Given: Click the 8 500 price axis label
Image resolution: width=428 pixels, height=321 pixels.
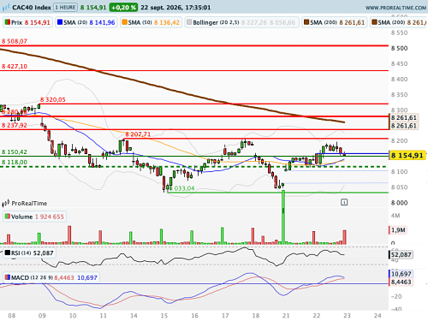Looking at the screenshot, I should pos(400,48).
